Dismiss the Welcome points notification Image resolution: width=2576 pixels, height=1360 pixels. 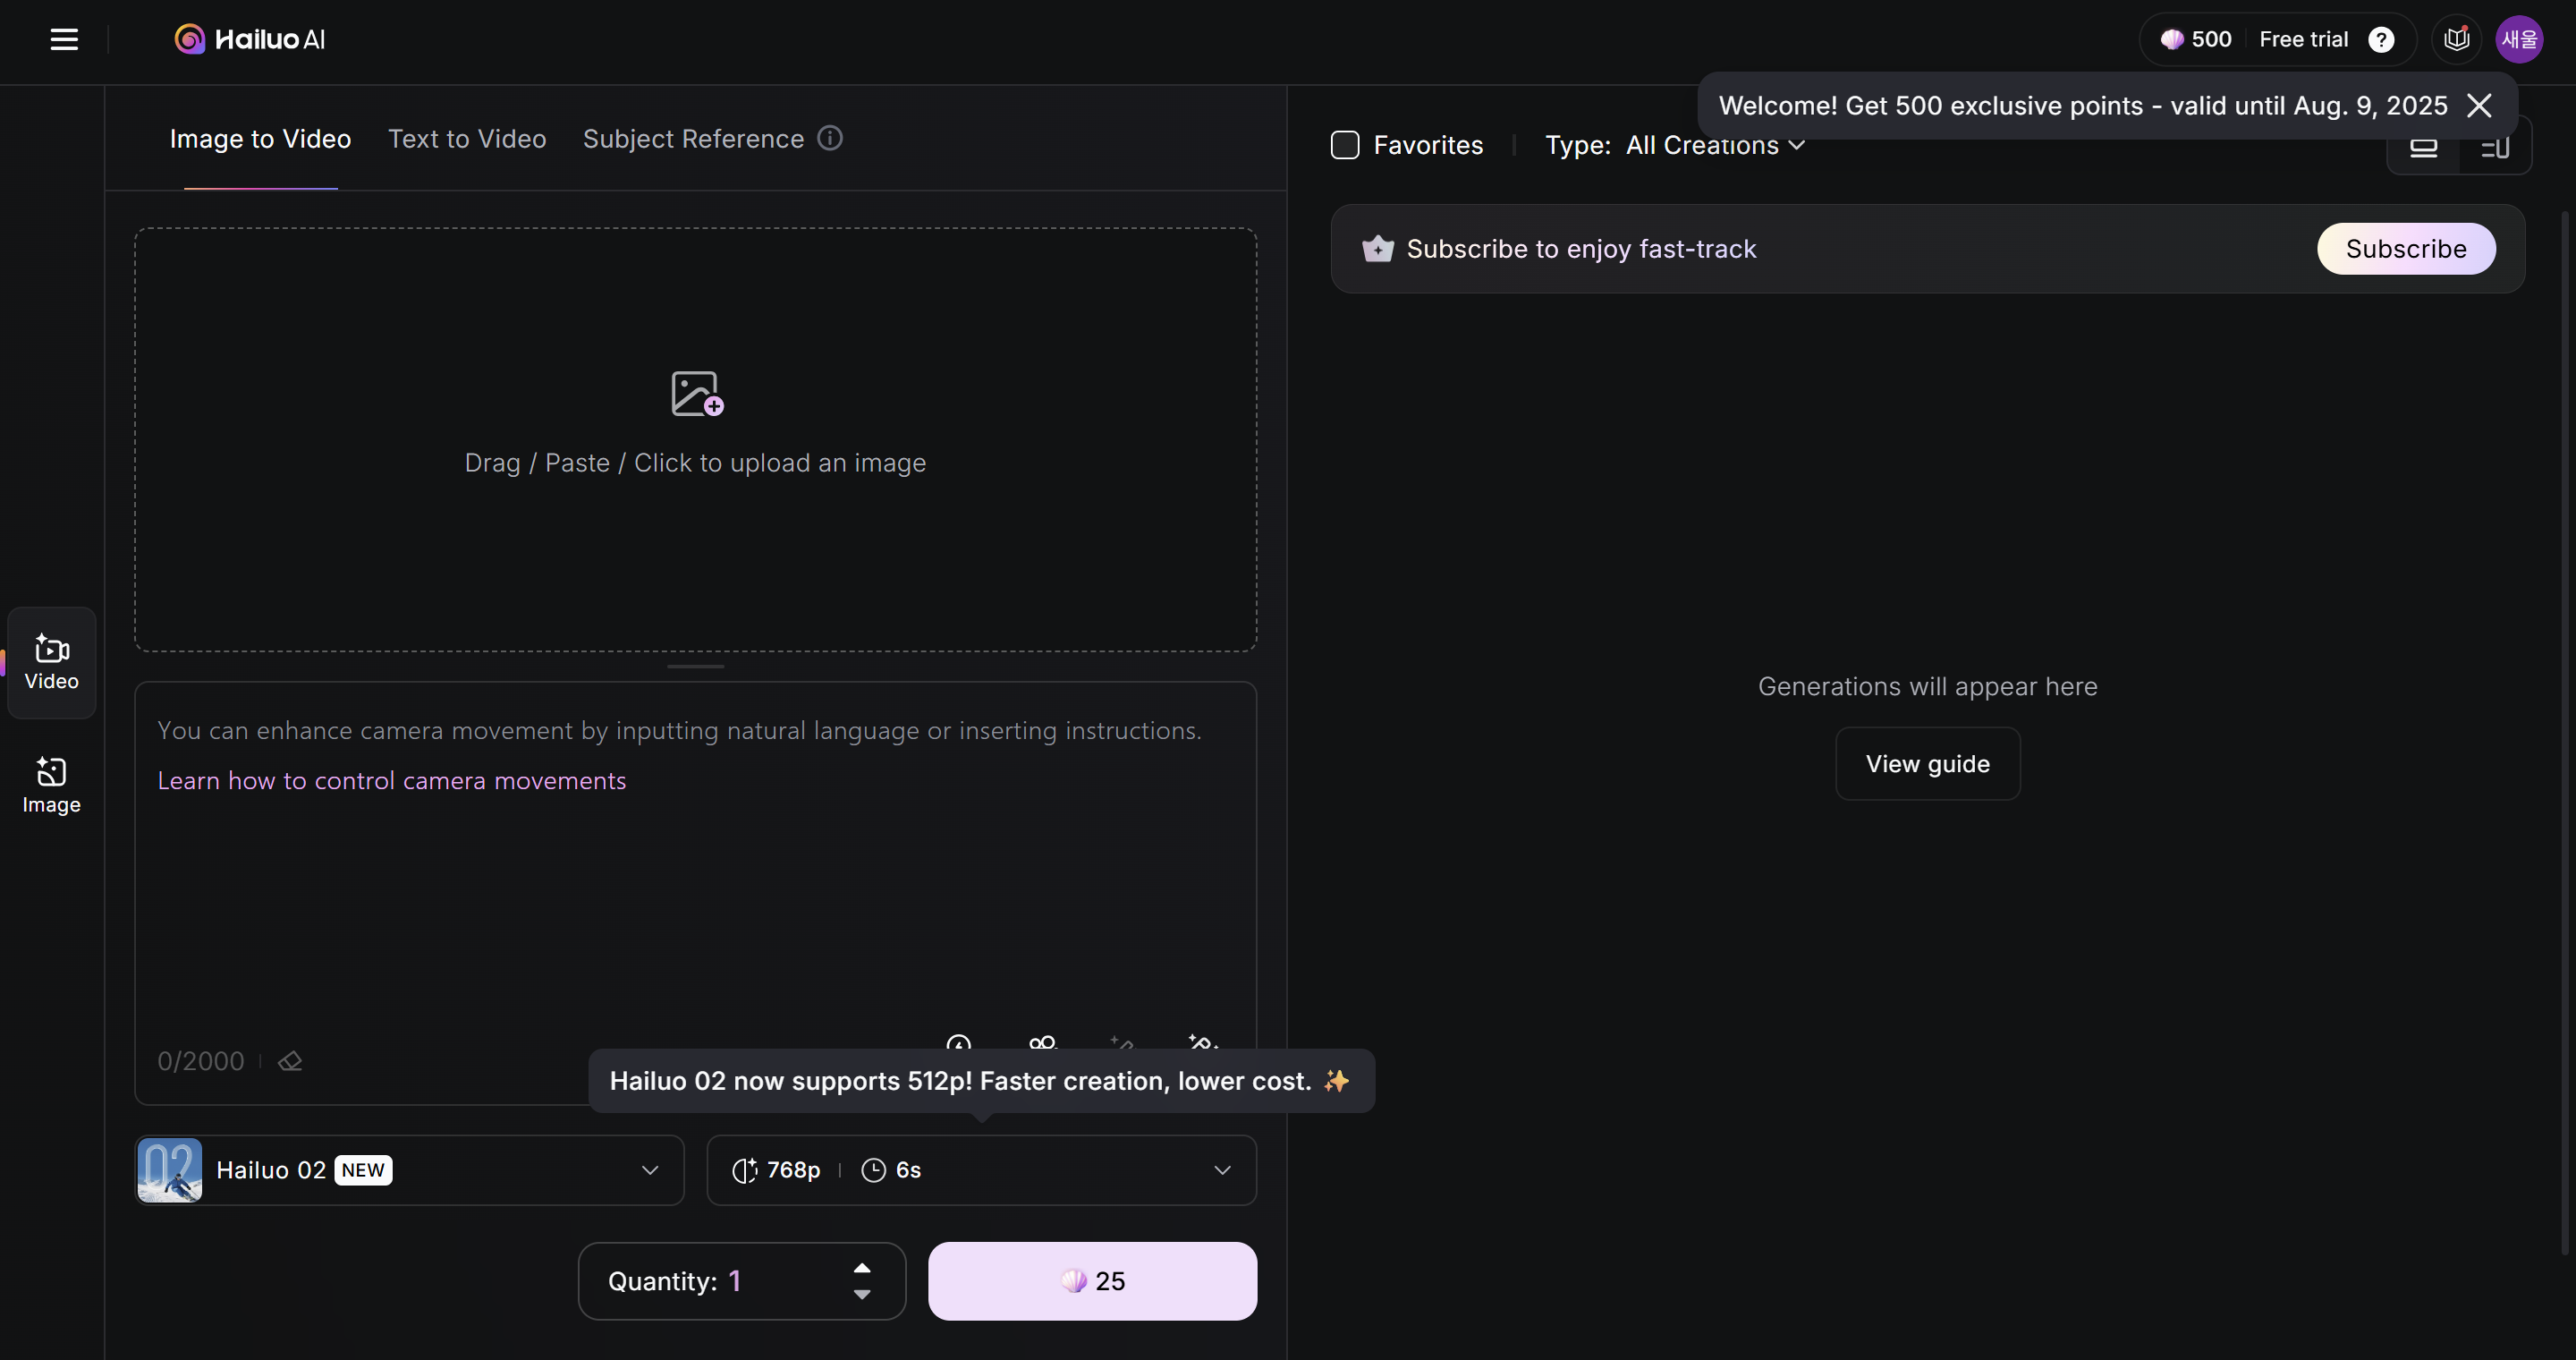(2479, 106)
